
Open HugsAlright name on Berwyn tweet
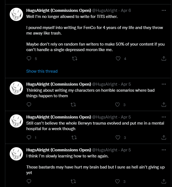pos(58,117)
